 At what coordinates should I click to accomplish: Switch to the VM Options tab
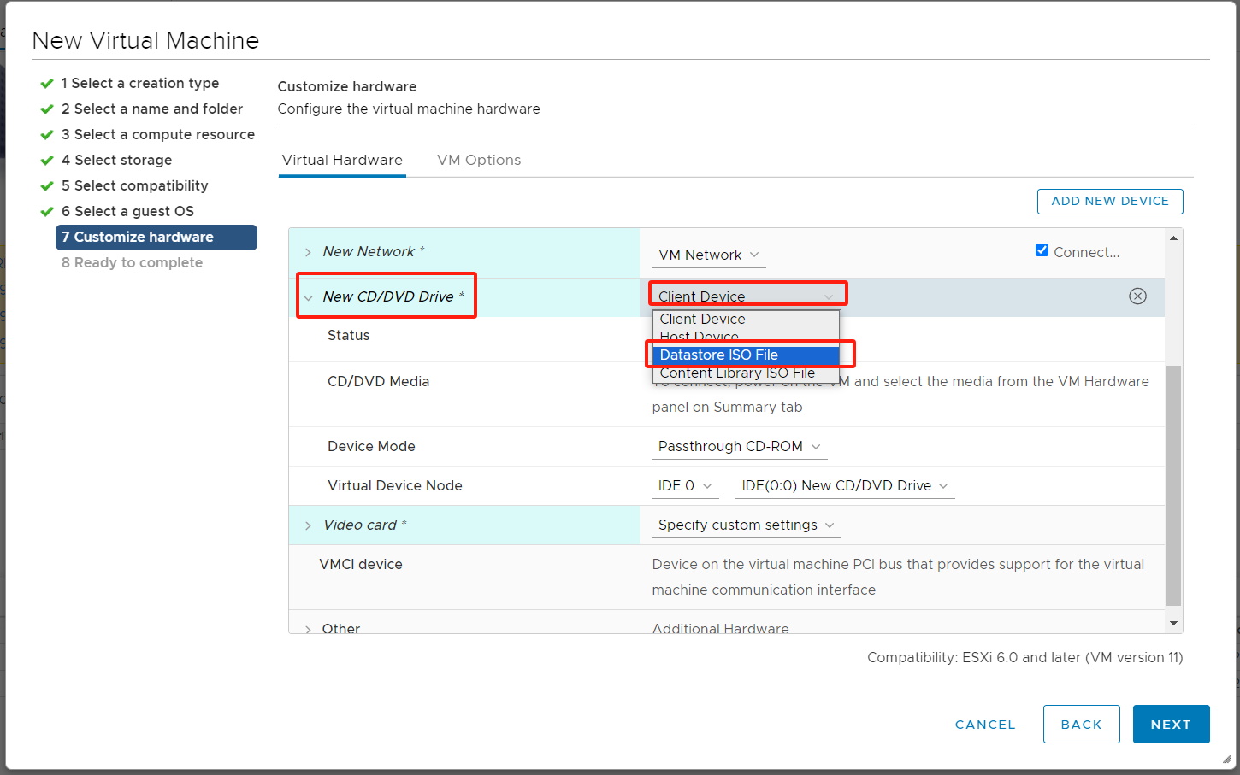(479, 160)
